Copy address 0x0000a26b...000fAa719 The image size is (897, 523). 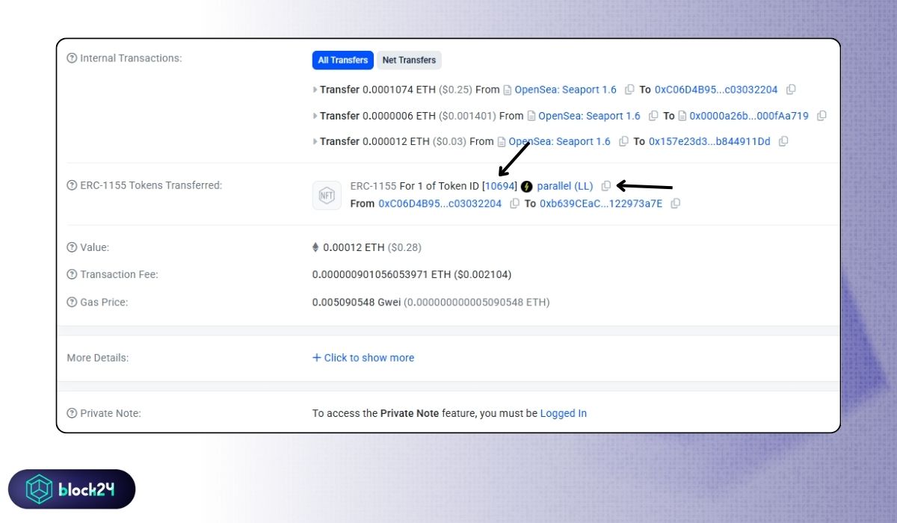(822, 116)
